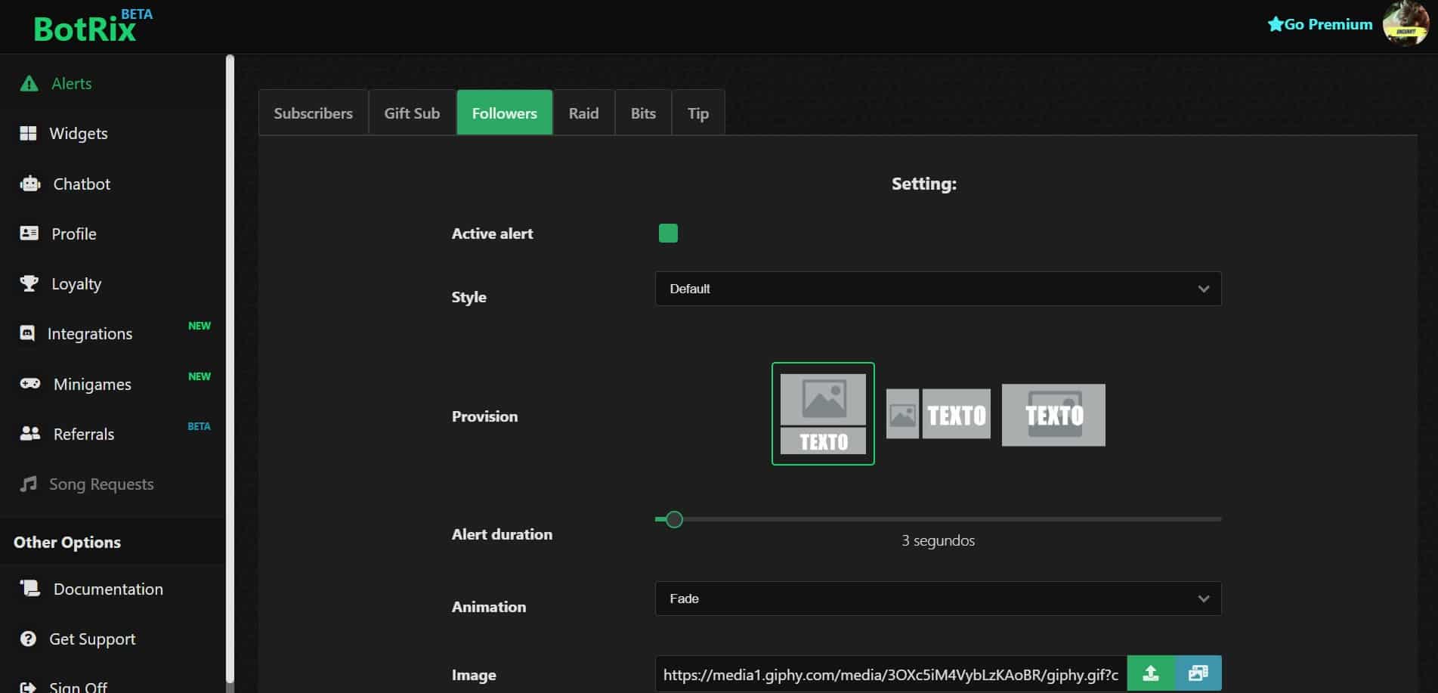
Task: Switch to the Subscribers tab
Action: 313,112
